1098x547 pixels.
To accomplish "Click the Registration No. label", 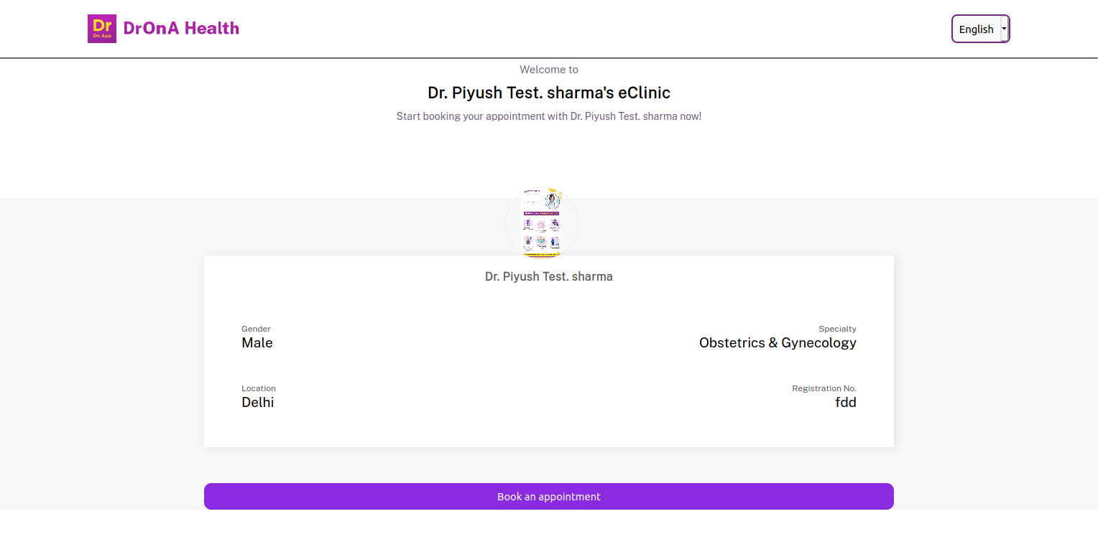I will (x=823, y=388).
